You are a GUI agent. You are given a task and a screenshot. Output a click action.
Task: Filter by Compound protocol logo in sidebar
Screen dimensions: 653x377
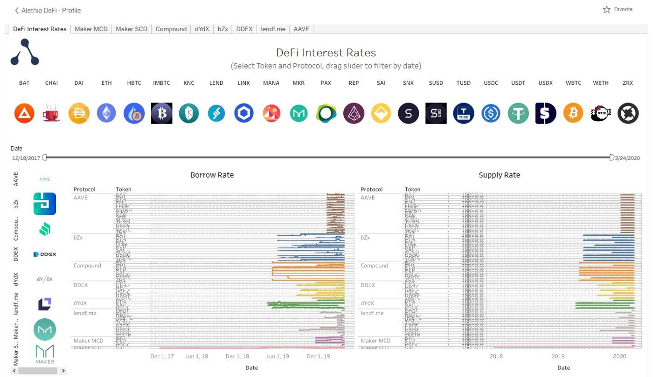pos(45,229)
